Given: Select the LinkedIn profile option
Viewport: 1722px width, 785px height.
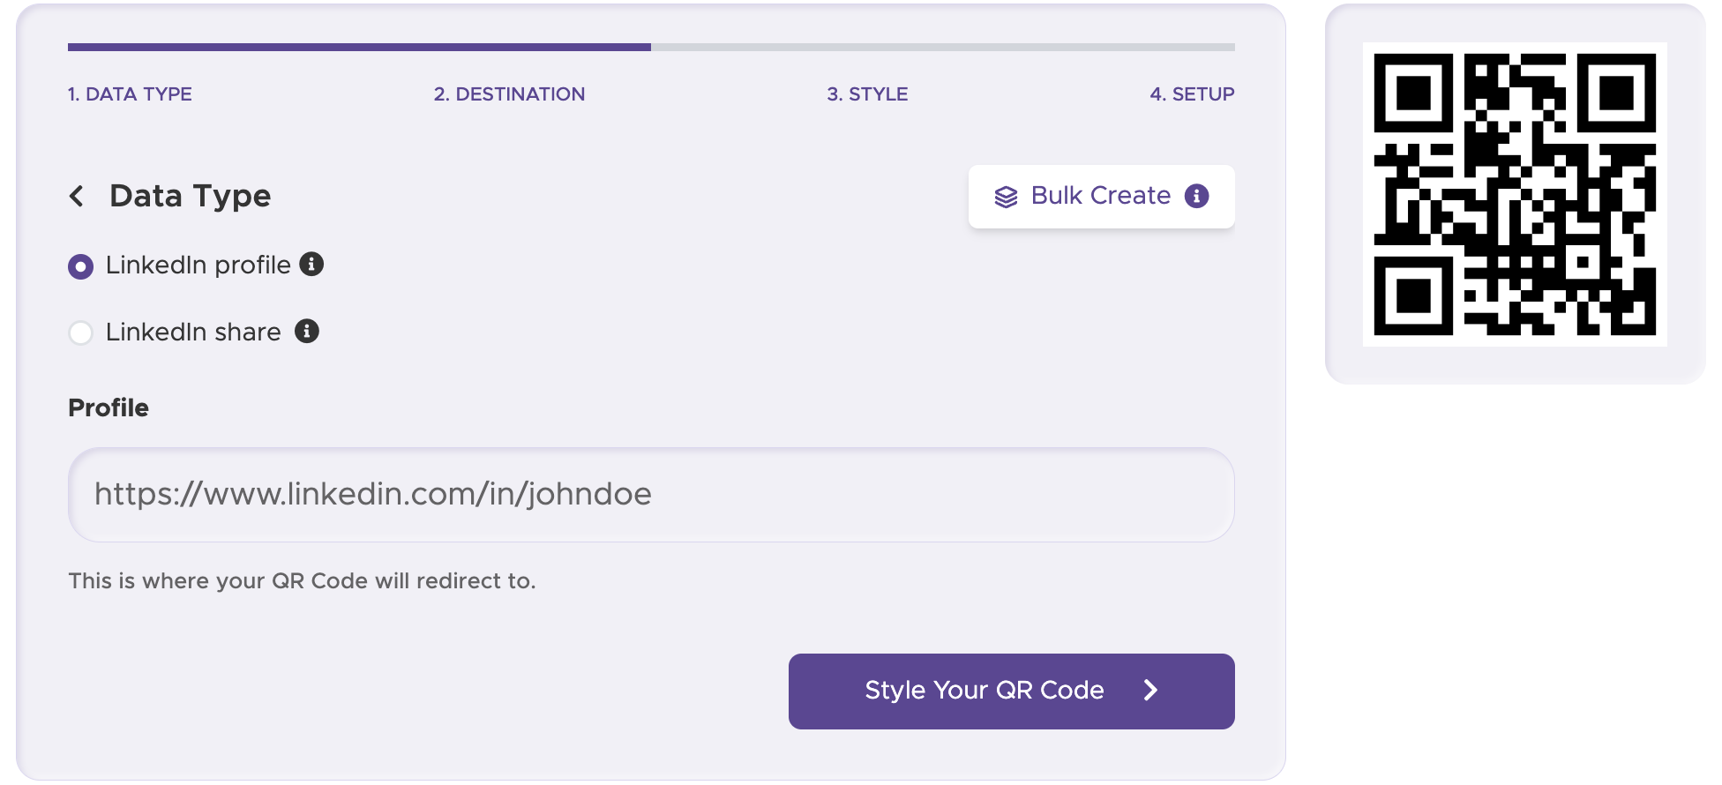Looking at the screenshot, I should click(x=80, y=265).
